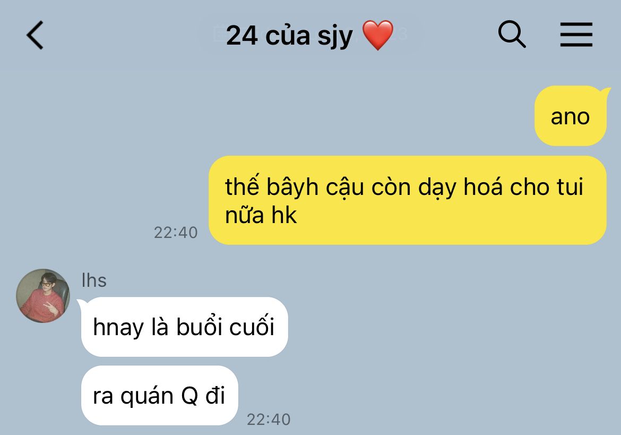Go back using the left arrow
Viewport: 621px width, 435px height.
pos(35,35)
